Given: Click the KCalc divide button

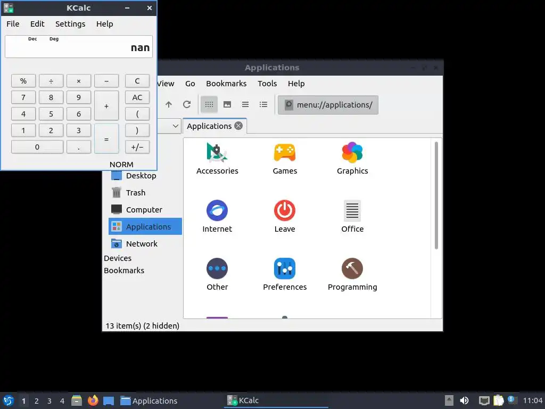Looking at the screenshot, I should click(51, 81).
